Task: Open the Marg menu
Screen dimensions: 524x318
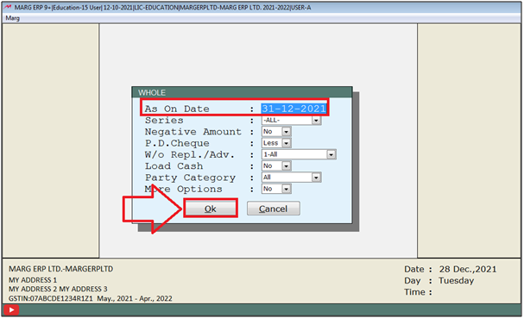Action: [x=13, y=18]
